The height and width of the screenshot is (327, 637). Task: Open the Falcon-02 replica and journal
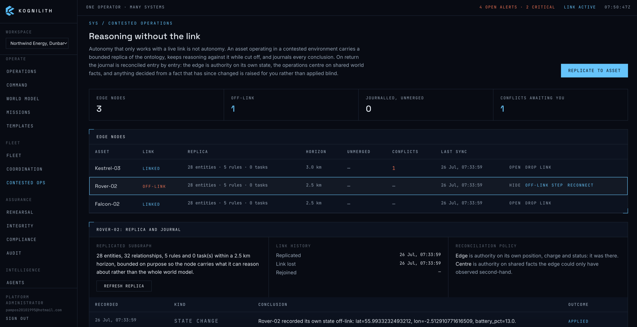[515, 203]
